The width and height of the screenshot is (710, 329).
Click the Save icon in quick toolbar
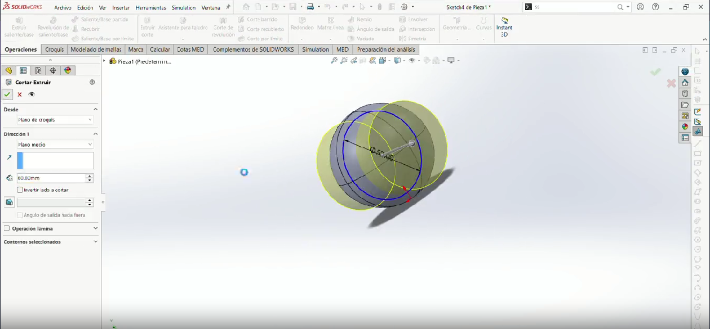coord(292,7)
